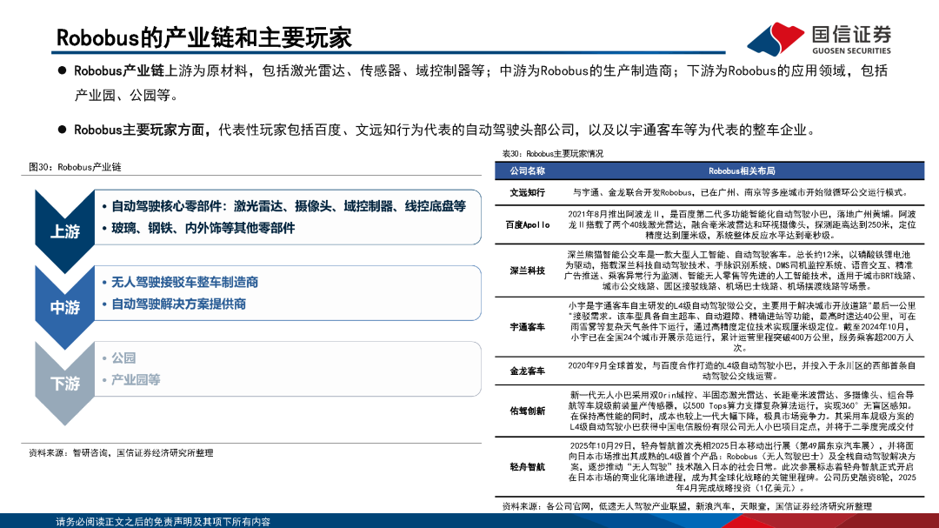The height and width of the screenshot is (528, 939).
Task: Click the 轻舟智航 company cell
Action: tap(528, 466)
